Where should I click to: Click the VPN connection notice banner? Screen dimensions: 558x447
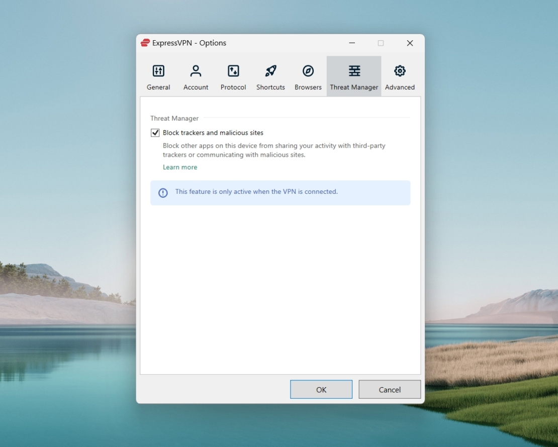click(x=280, y=192)
